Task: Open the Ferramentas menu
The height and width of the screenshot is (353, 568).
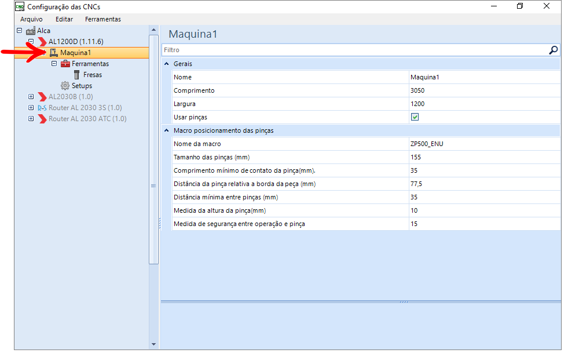Action: (103, 19)
